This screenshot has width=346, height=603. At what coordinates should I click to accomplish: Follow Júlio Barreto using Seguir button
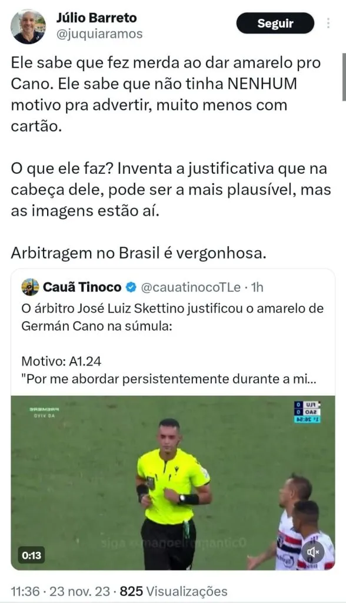tap(275, 23)
